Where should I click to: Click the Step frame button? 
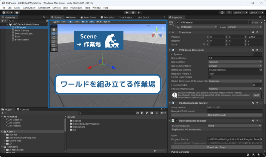(139, 13)
